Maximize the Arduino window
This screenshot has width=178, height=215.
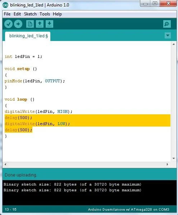[155, 3]
